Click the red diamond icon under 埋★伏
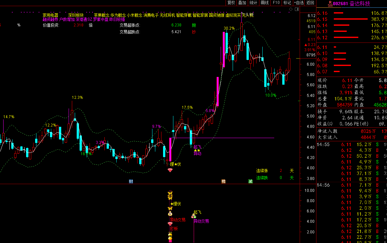The width and height of the screenshot is (387, 243). 170,170
